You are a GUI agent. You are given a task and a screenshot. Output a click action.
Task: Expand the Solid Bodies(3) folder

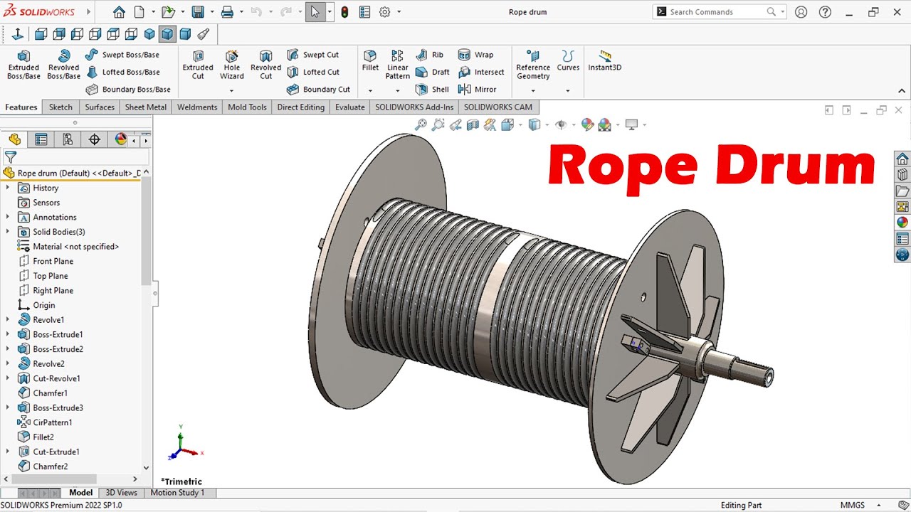pyautogui.click(x=8, y=232)
